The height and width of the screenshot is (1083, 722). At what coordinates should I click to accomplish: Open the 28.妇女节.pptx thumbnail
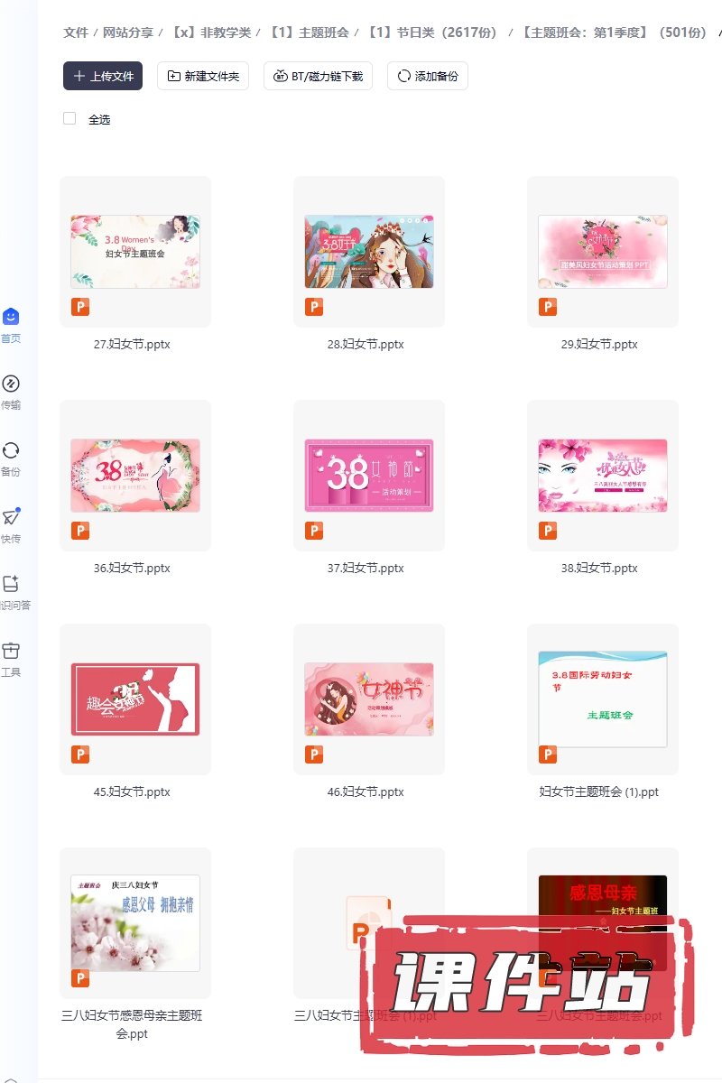(368, 251)
